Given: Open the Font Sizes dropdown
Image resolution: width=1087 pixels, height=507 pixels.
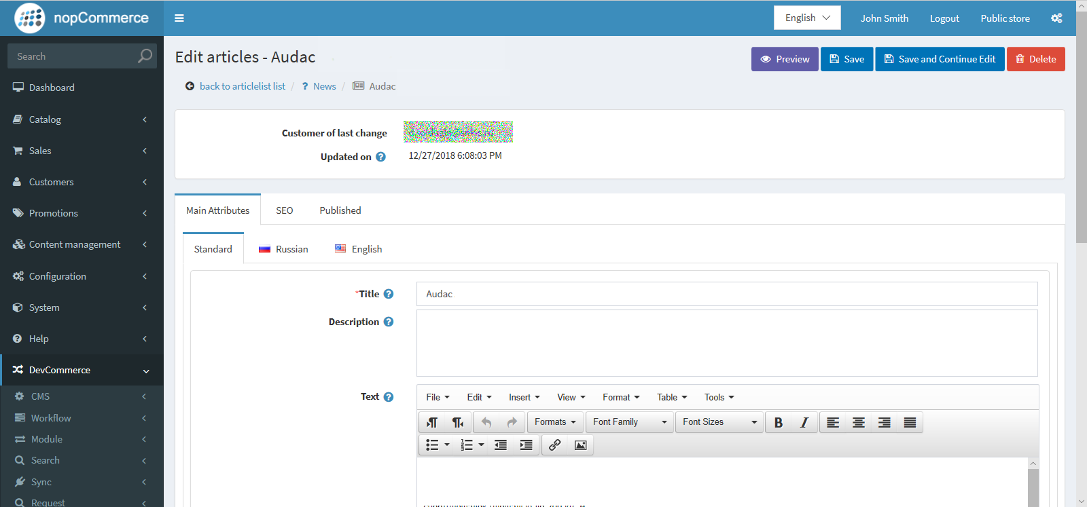Looking at the screenshot, I should 719,422.
